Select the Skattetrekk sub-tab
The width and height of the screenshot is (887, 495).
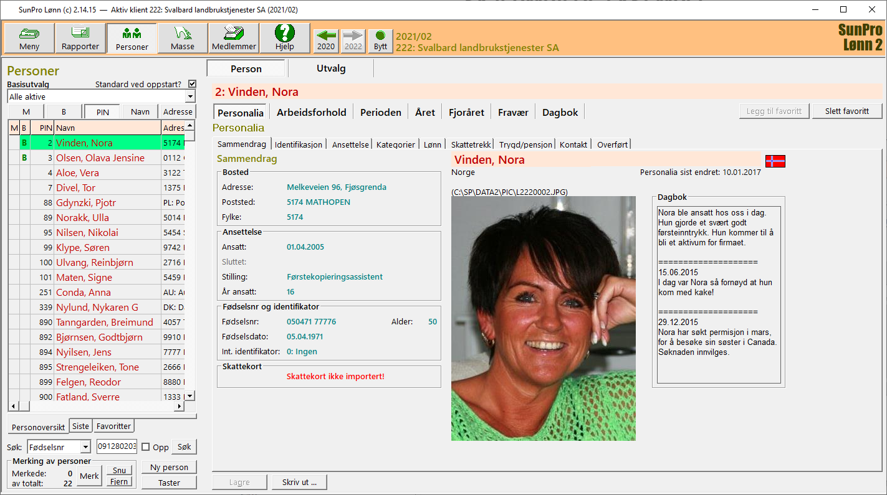[x=471, y=144]
